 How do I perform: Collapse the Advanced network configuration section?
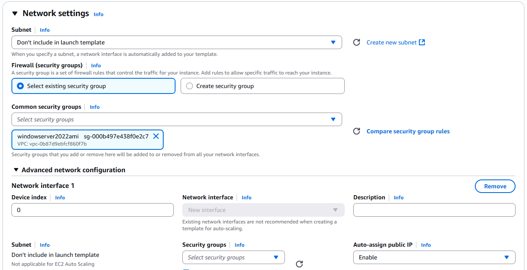tap(16, 170)
